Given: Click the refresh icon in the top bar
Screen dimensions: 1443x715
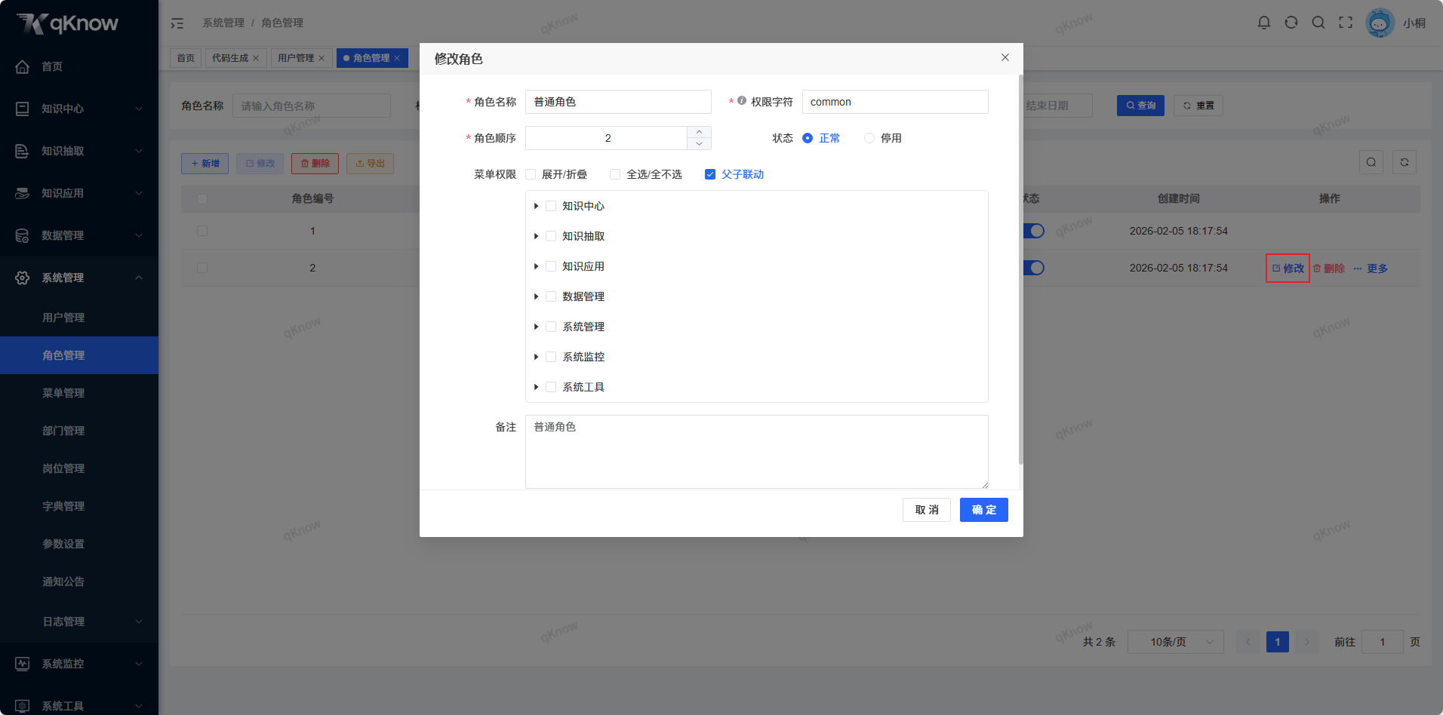Looking at the screenshot, I should [1291, 23].
